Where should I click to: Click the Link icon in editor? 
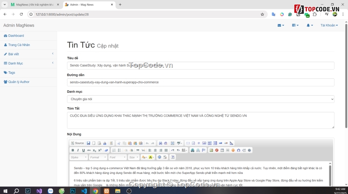coord(193,150)
